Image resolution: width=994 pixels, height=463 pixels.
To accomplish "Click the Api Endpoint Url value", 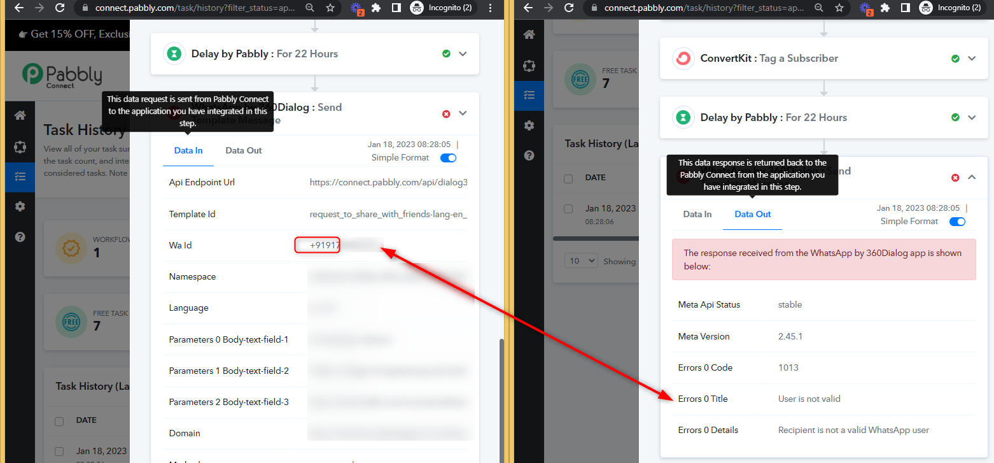I will point(389,182).
